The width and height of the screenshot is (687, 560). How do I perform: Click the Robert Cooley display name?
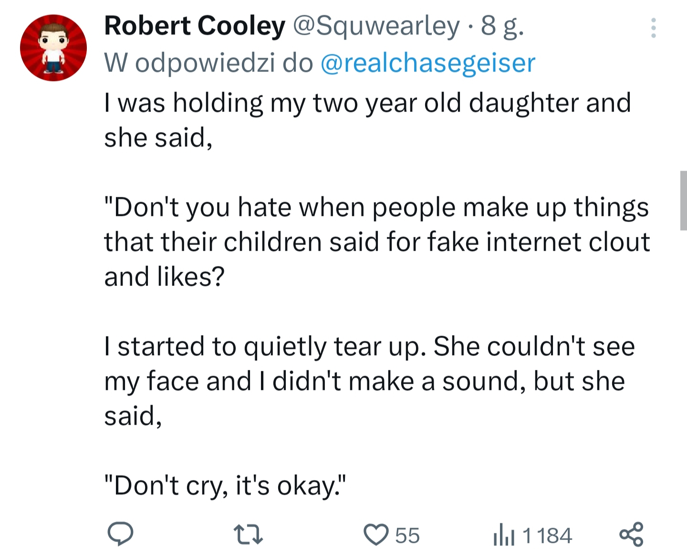[195, 26]
